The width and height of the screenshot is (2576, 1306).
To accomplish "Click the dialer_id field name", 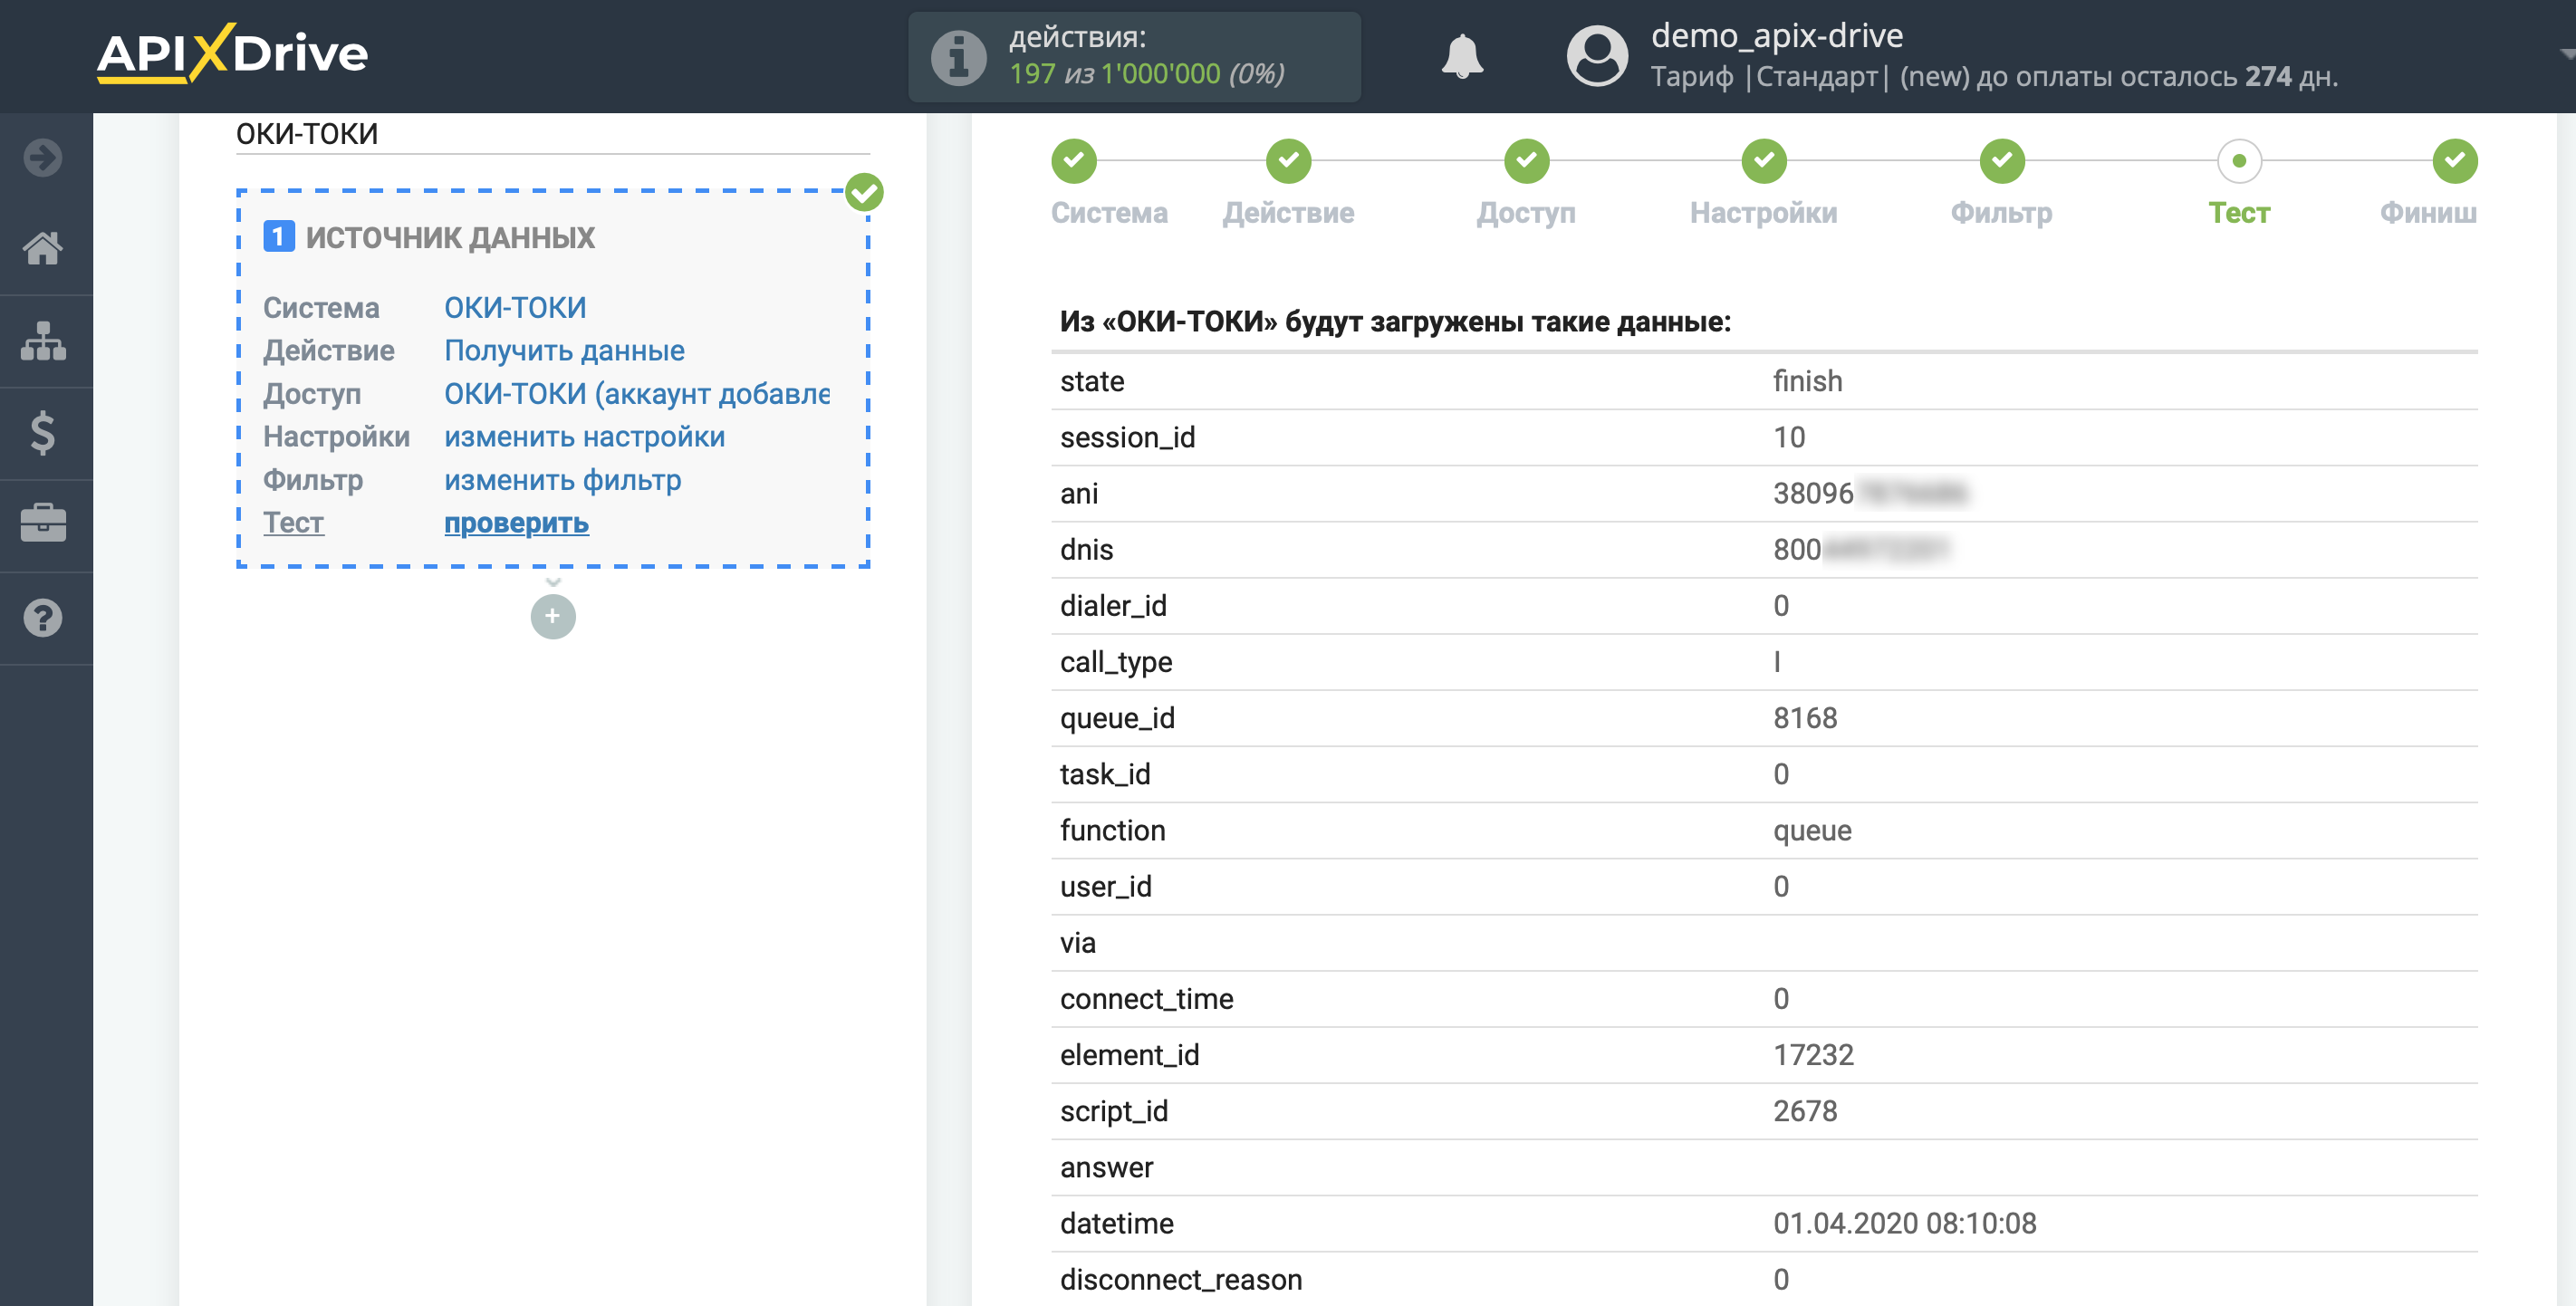I will (1113, 606).
